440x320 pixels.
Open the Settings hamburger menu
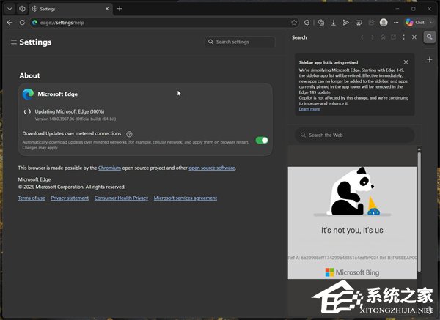pyautogui.click(x=13, y=42)
